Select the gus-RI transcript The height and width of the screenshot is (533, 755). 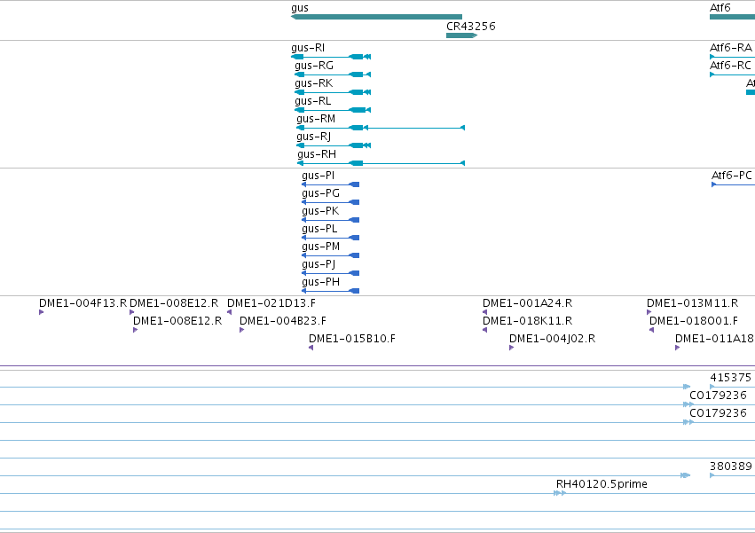(x=331, y=57)
